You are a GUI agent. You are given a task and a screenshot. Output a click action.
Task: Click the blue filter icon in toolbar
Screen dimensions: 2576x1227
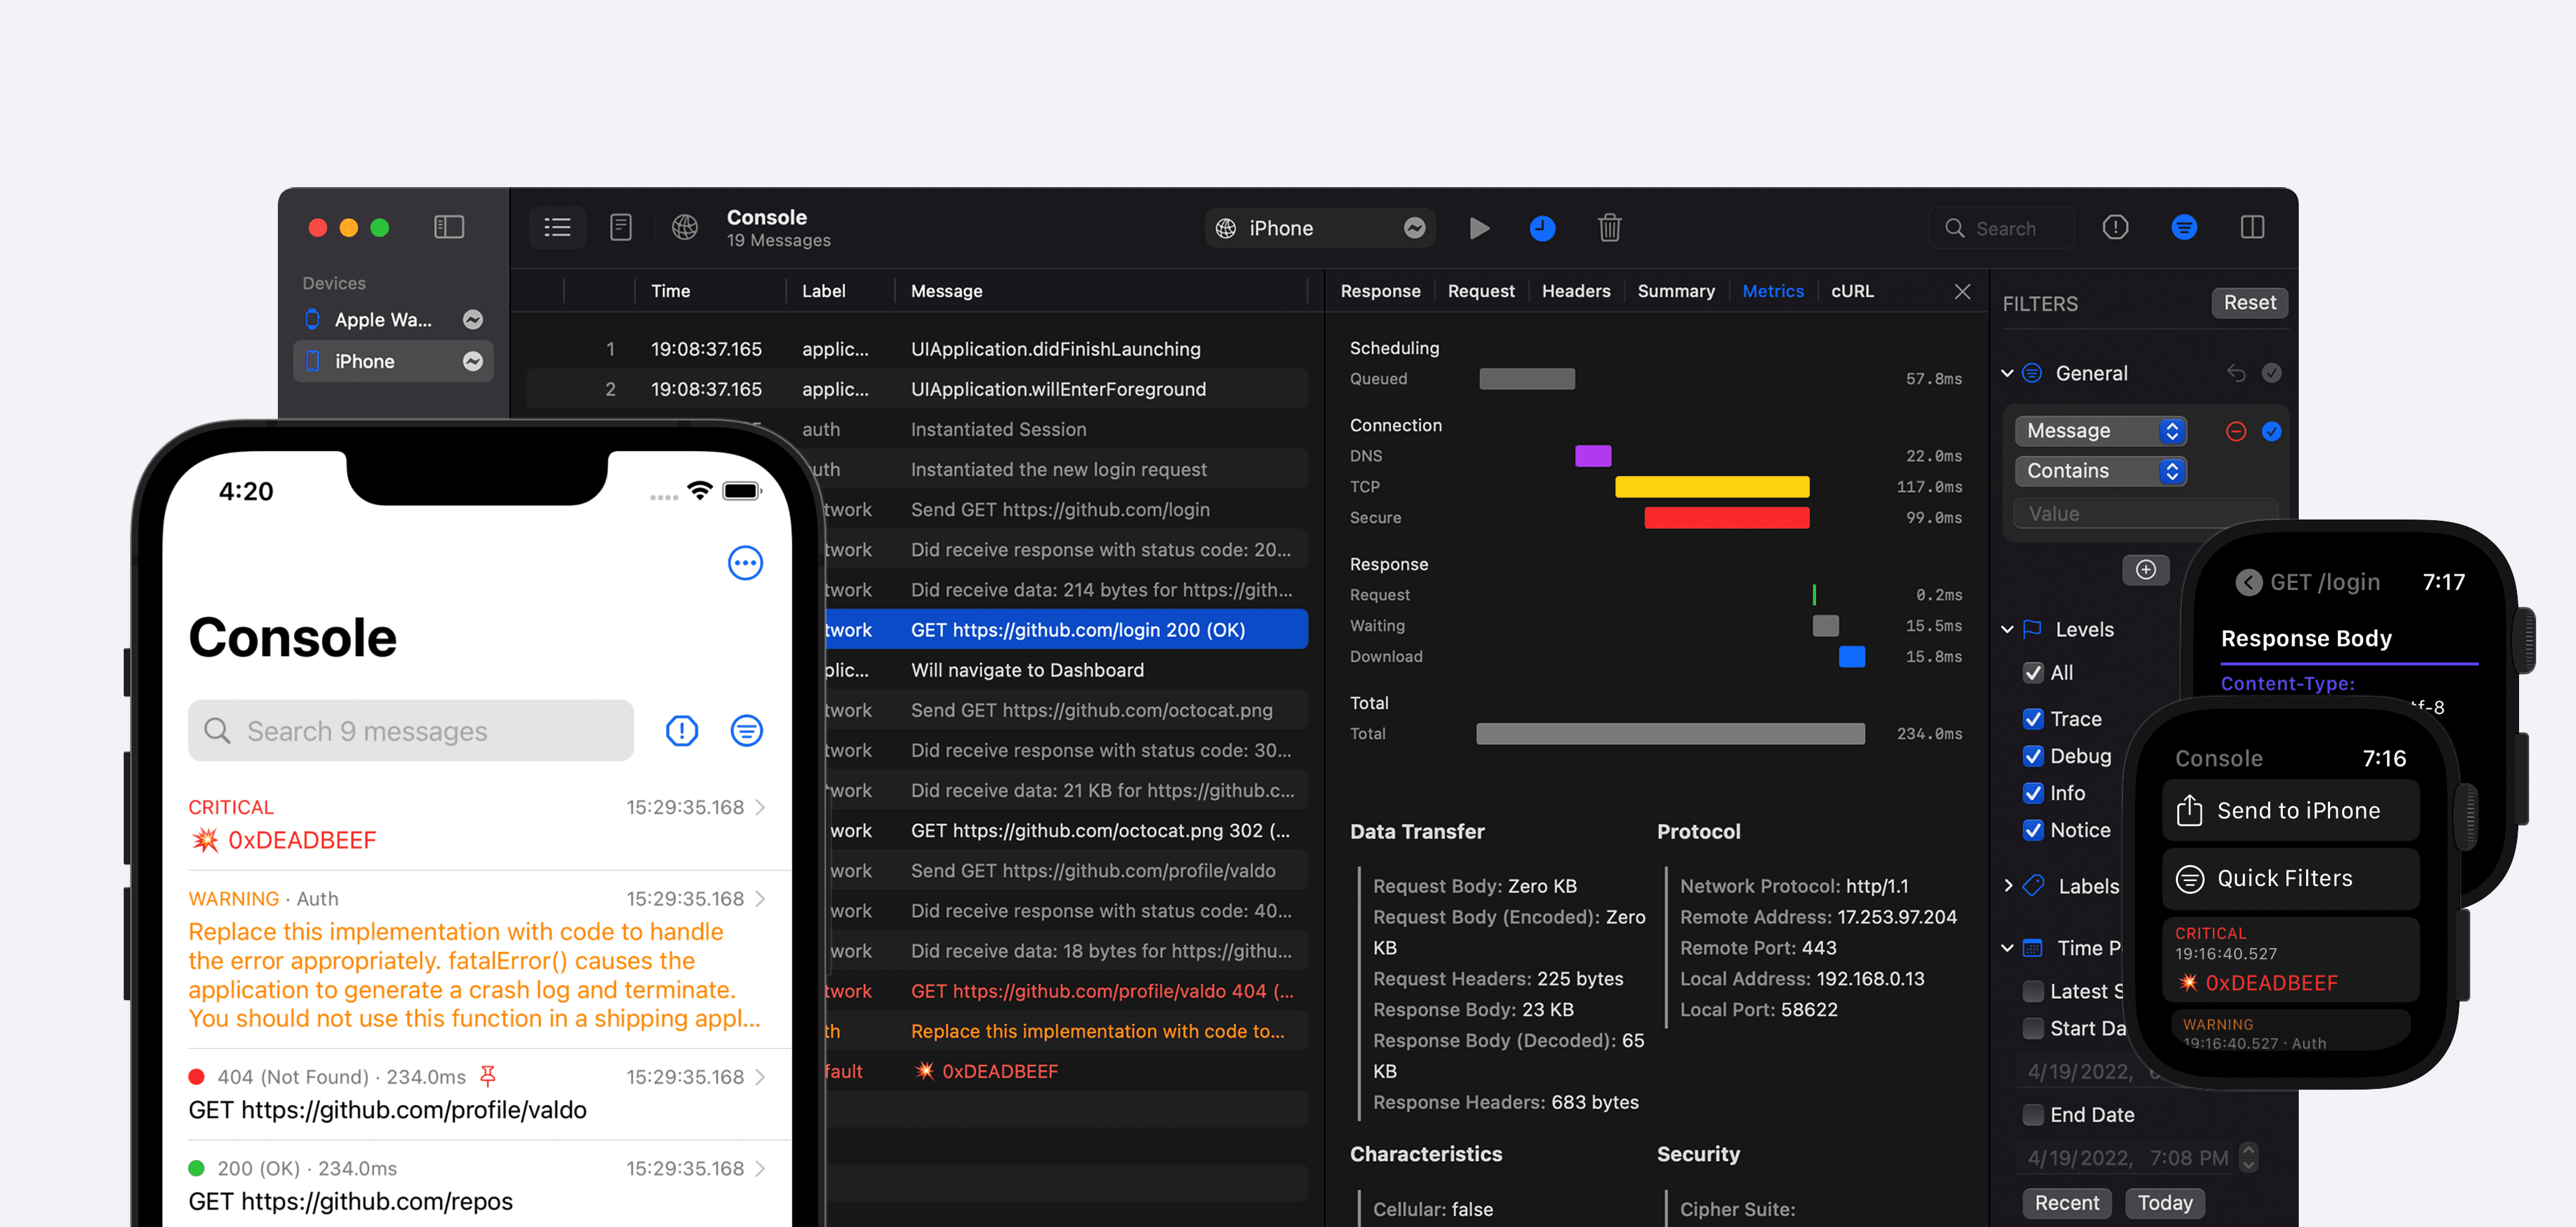(x=2183, y=228)
